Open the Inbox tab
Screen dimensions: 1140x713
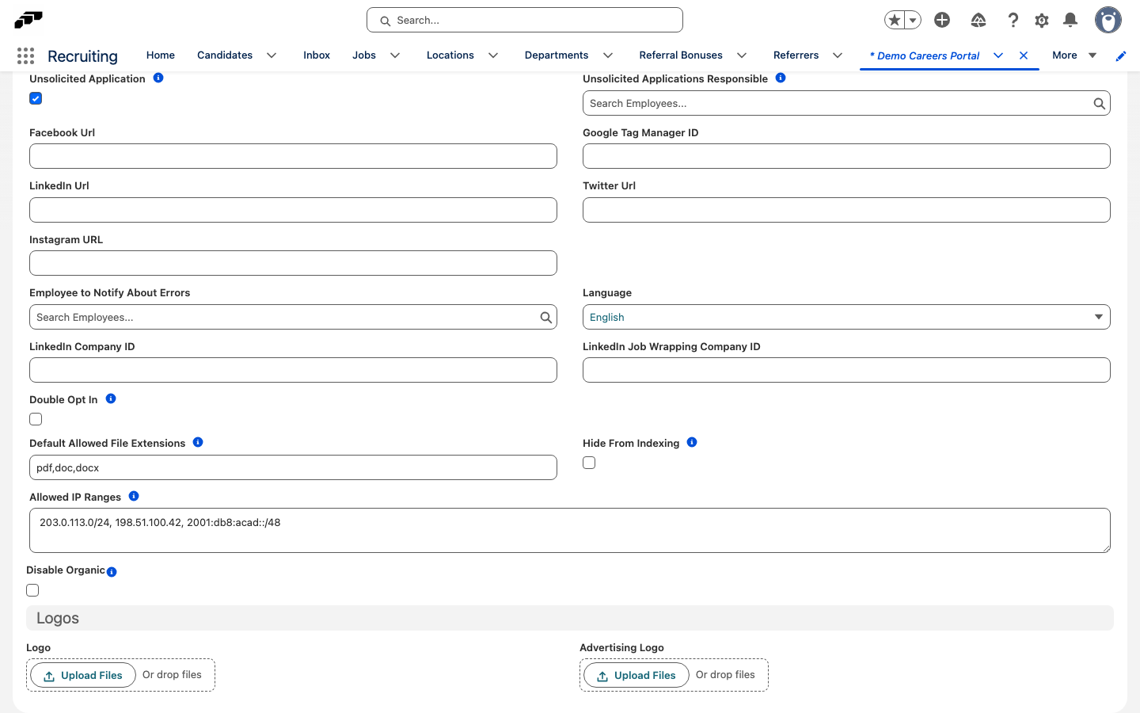317,55
